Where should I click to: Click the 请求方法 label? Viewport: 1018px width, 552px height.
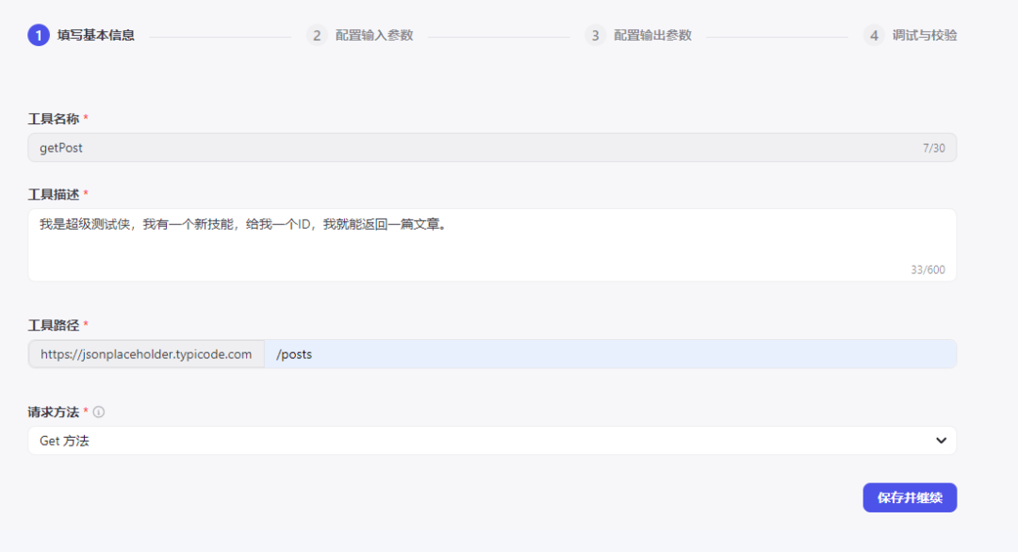pos(53,412)
